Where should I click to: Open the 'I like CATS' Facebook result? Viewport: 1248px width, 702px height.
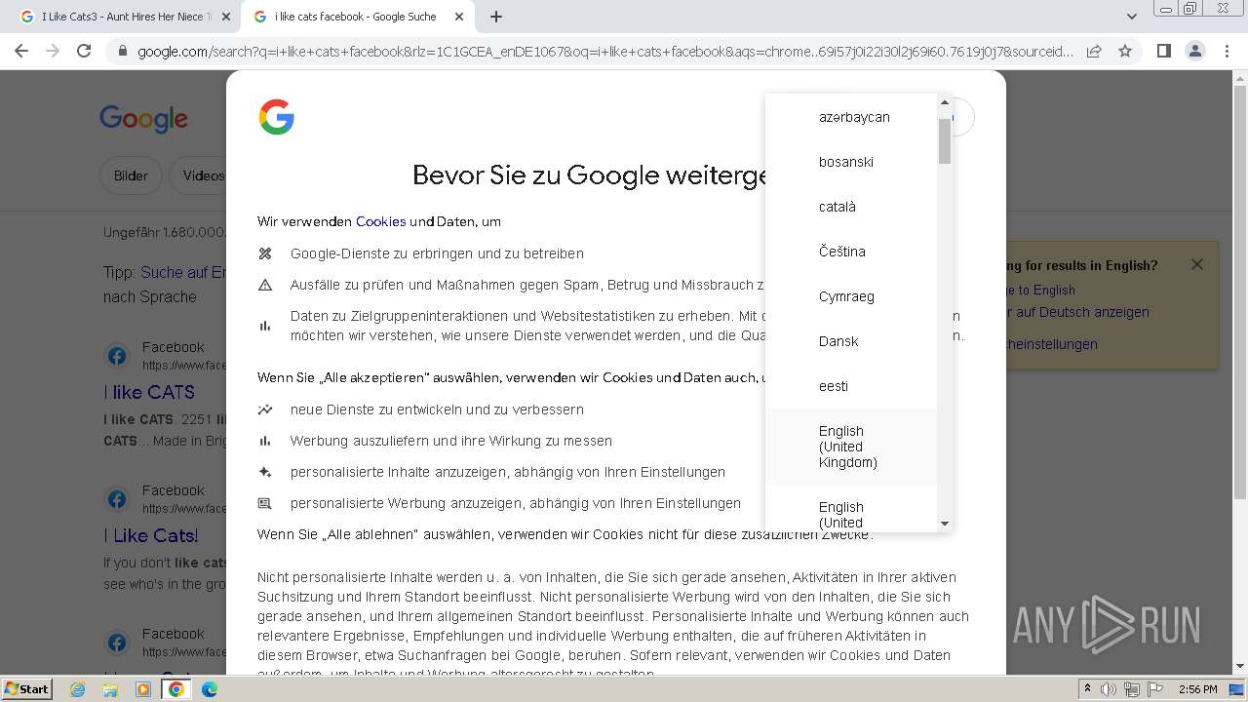point(149,392)
